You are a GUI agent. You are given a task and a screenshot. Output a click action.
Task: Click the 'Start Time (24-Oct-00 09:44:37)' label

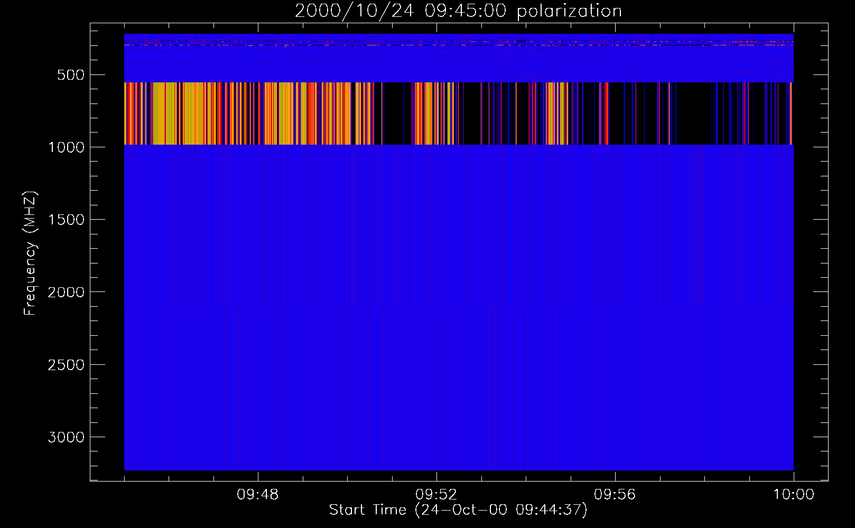[x=458, y=510]
